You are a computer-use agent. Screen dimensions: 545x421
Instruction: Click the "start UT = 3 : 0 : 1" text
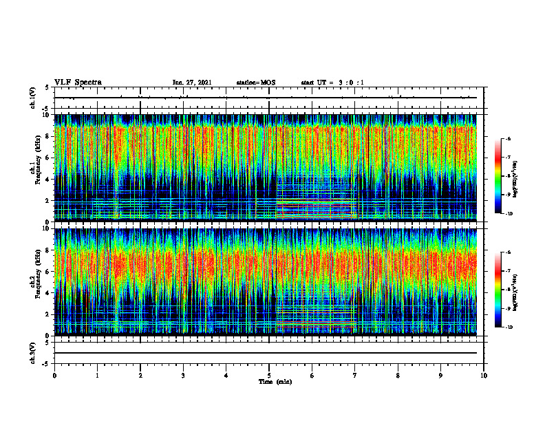(x=332, y=83)
